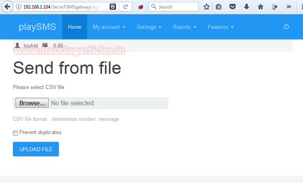Click the user profile icon beside touhid
Viewport: 303px width, 183px height.
tap(17, 45)
